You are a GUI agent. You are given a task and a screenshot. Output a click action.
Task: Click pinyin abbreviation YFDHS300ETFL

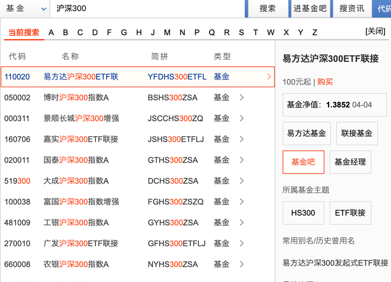click(x=177, y=76)
